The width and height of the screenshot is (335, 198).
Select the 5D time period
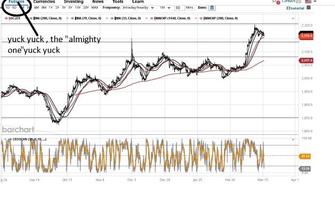pyautogui.click(x=14, y=7)
